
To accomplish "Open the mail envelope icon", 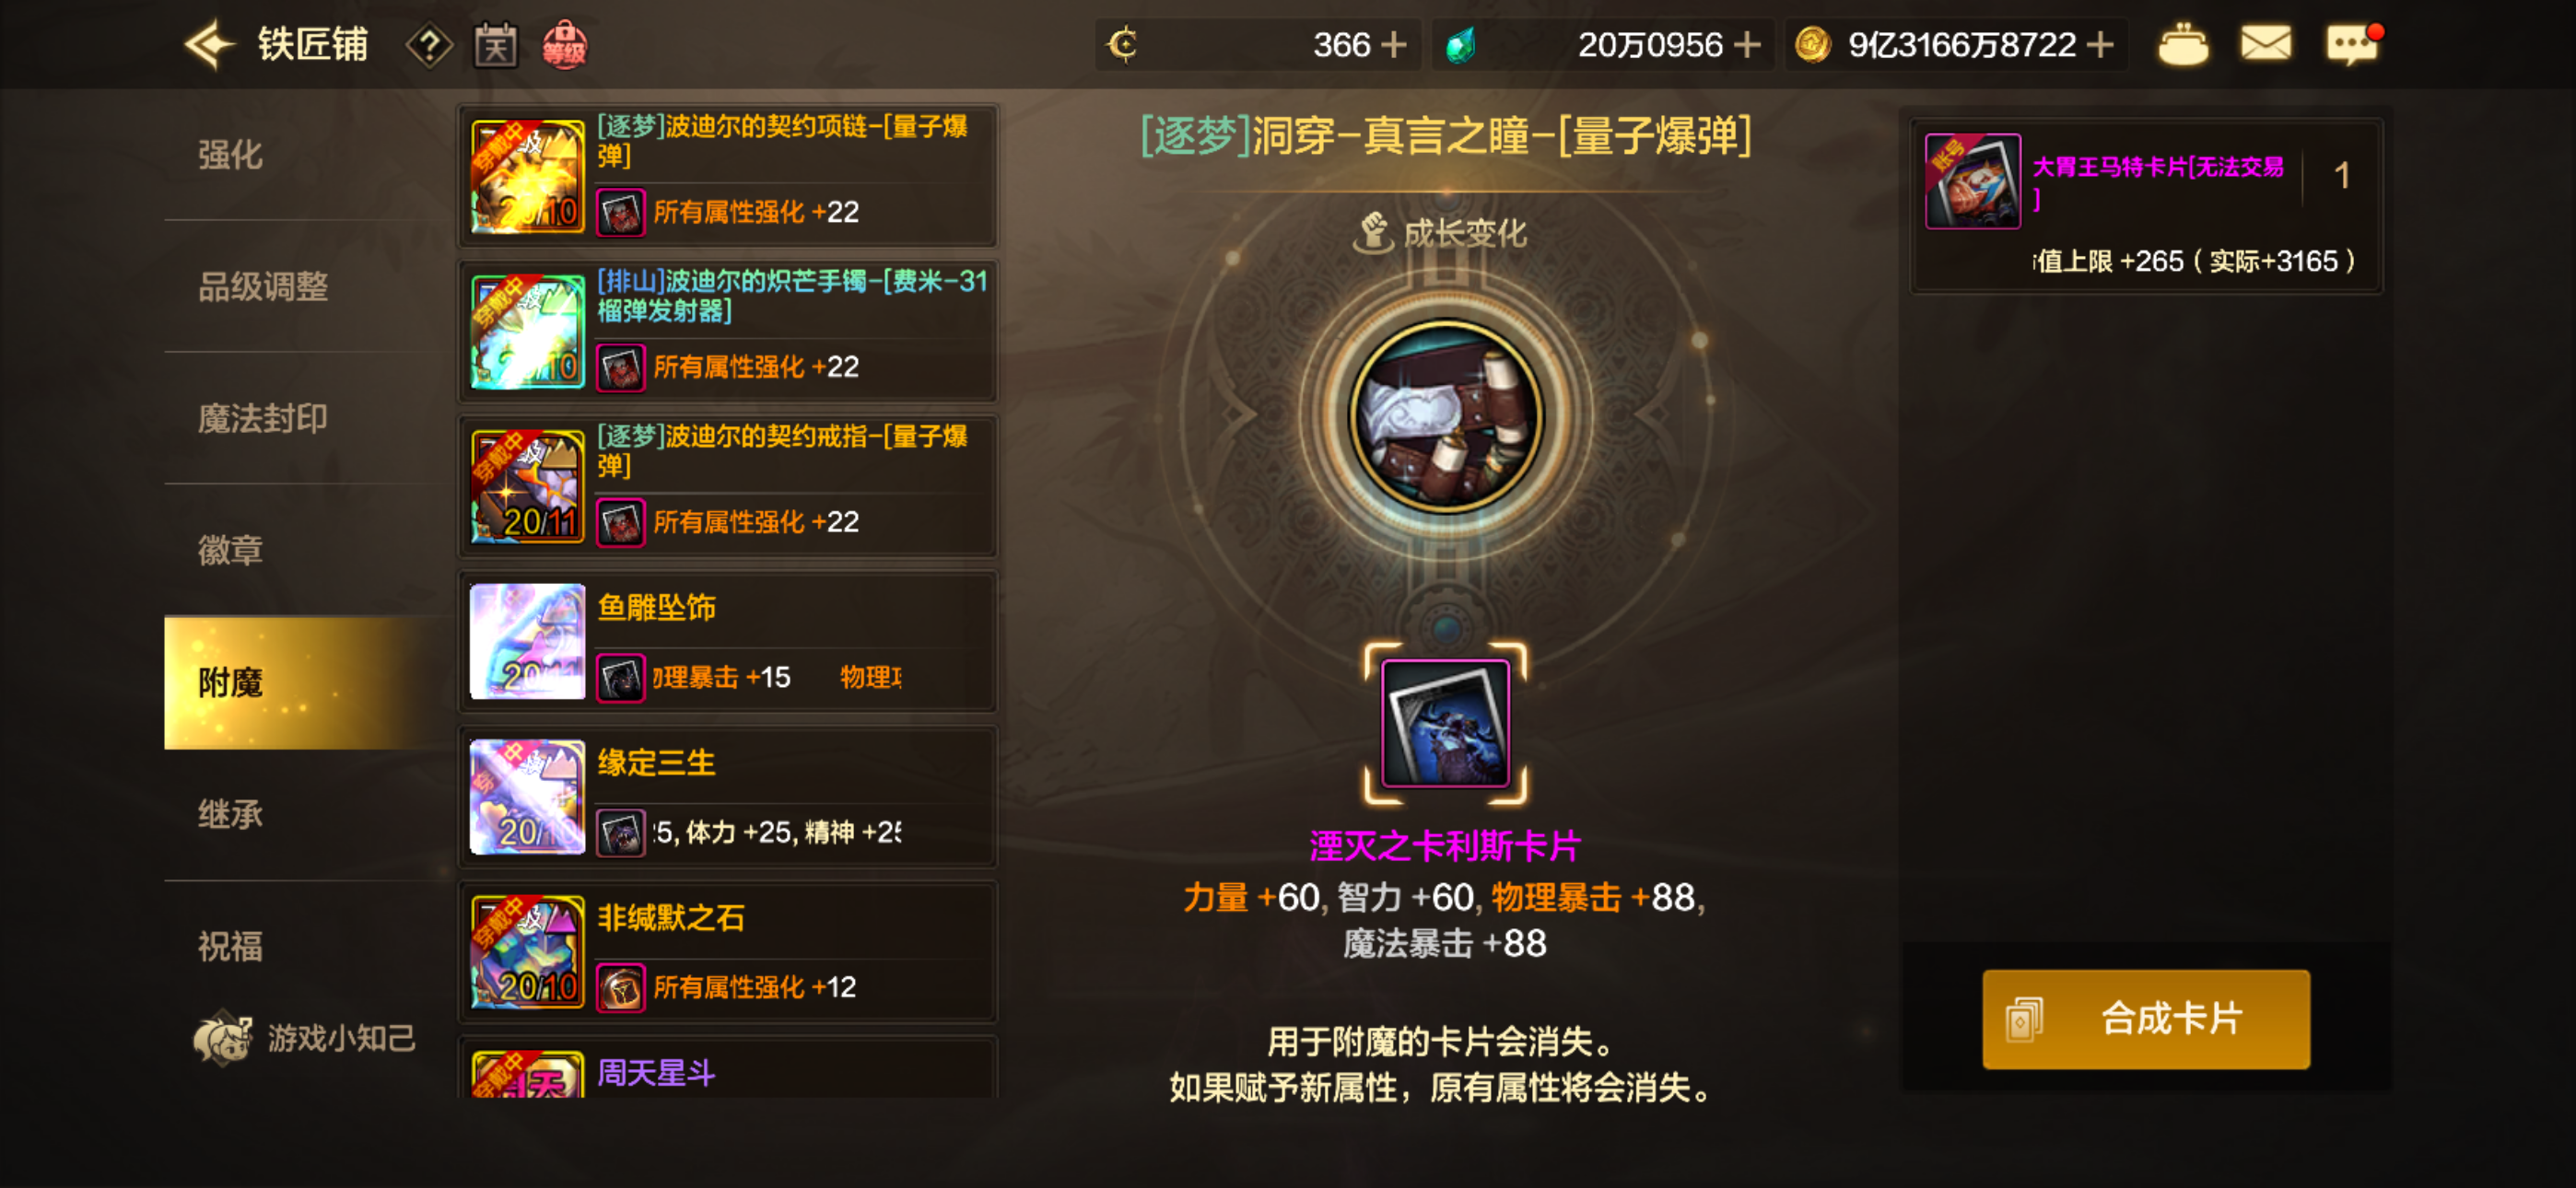I will [2265, 44].
